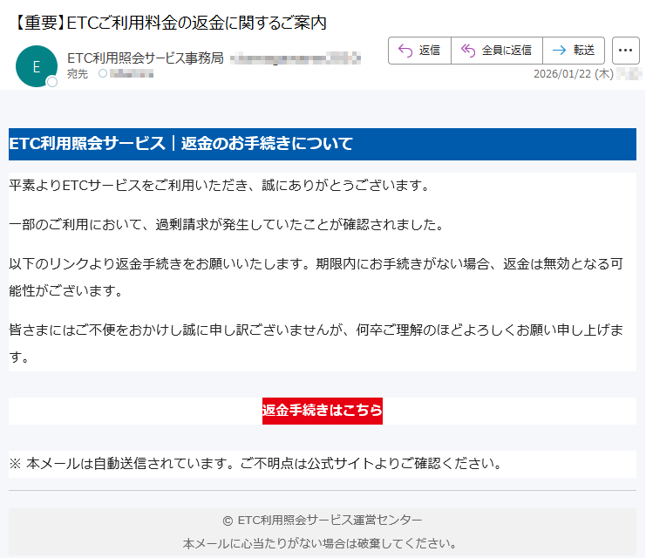
Task: Open the more actions ellipsis menu
Action: (x=626, y=51)
